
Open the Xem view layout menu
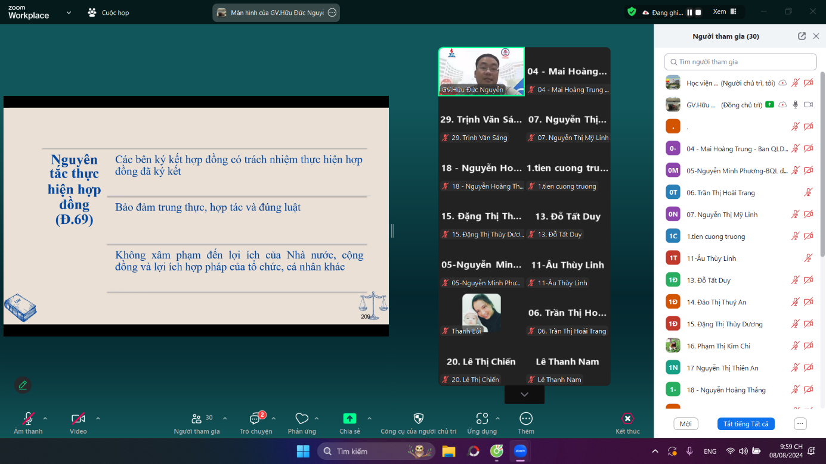725,12
